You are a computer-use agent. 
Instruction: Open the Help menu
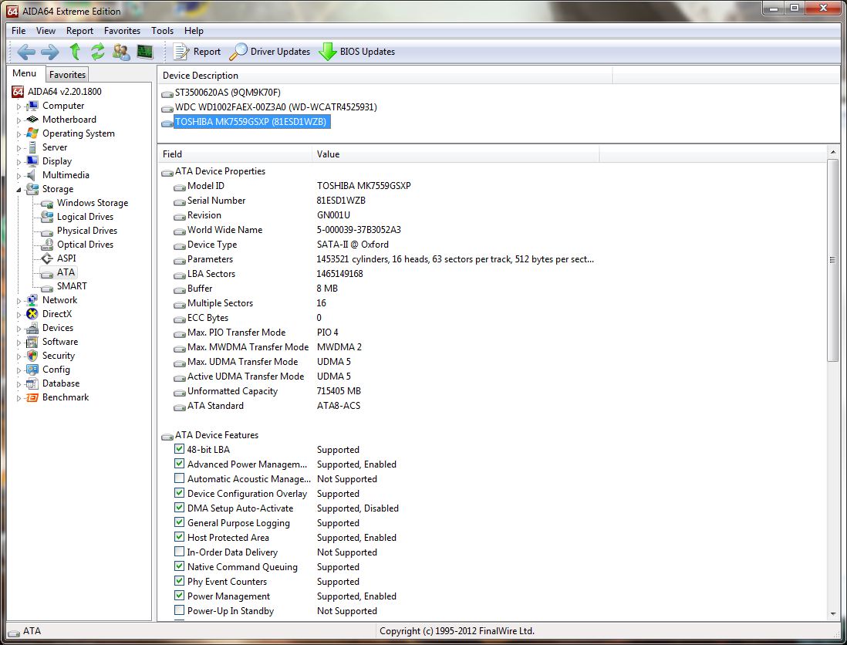pos(194,31)
